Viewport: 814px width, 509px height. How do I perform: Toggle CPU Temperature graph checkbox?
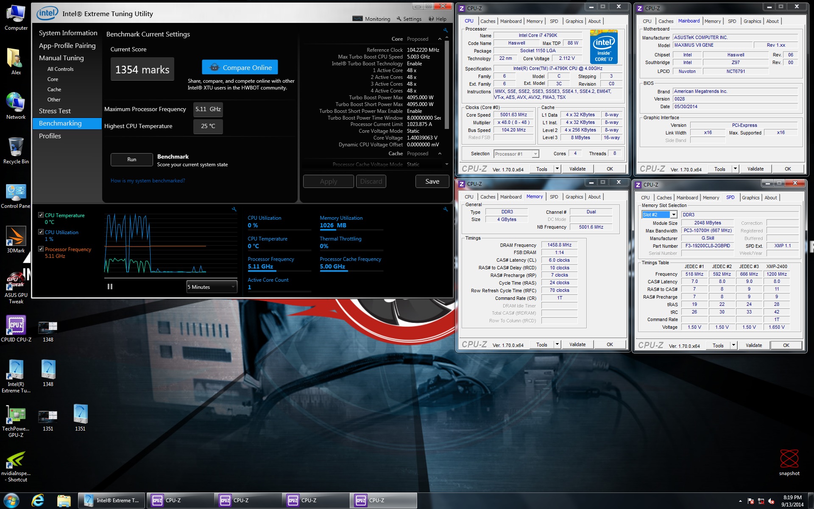tap(41, 215)
